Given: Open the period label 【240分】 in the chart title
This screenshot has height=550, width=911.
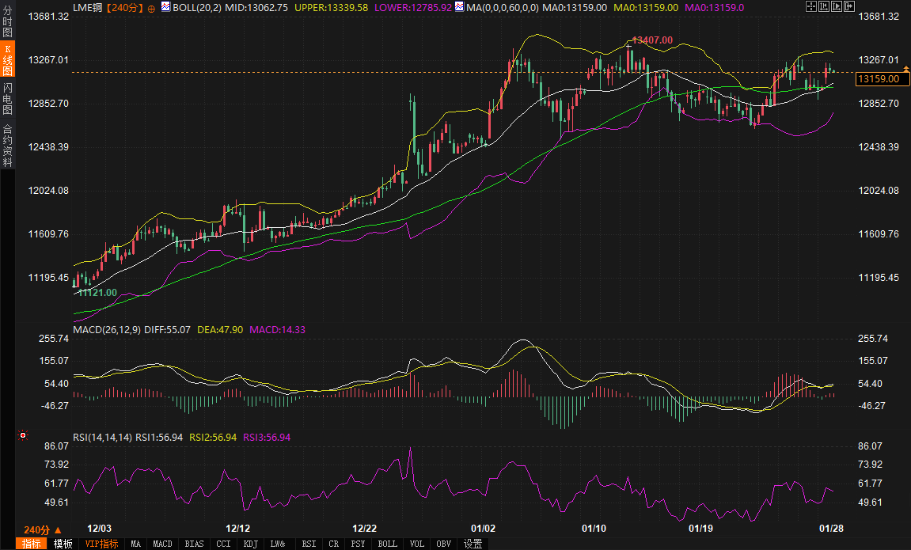Looking at the screenshot, I should tap(124, 7).
